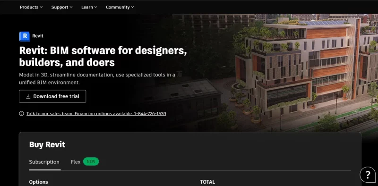Click the blue Revit R logo icon
Viewport: 378px width, 186px height.
pyautogui.click(x=25, y=36)
